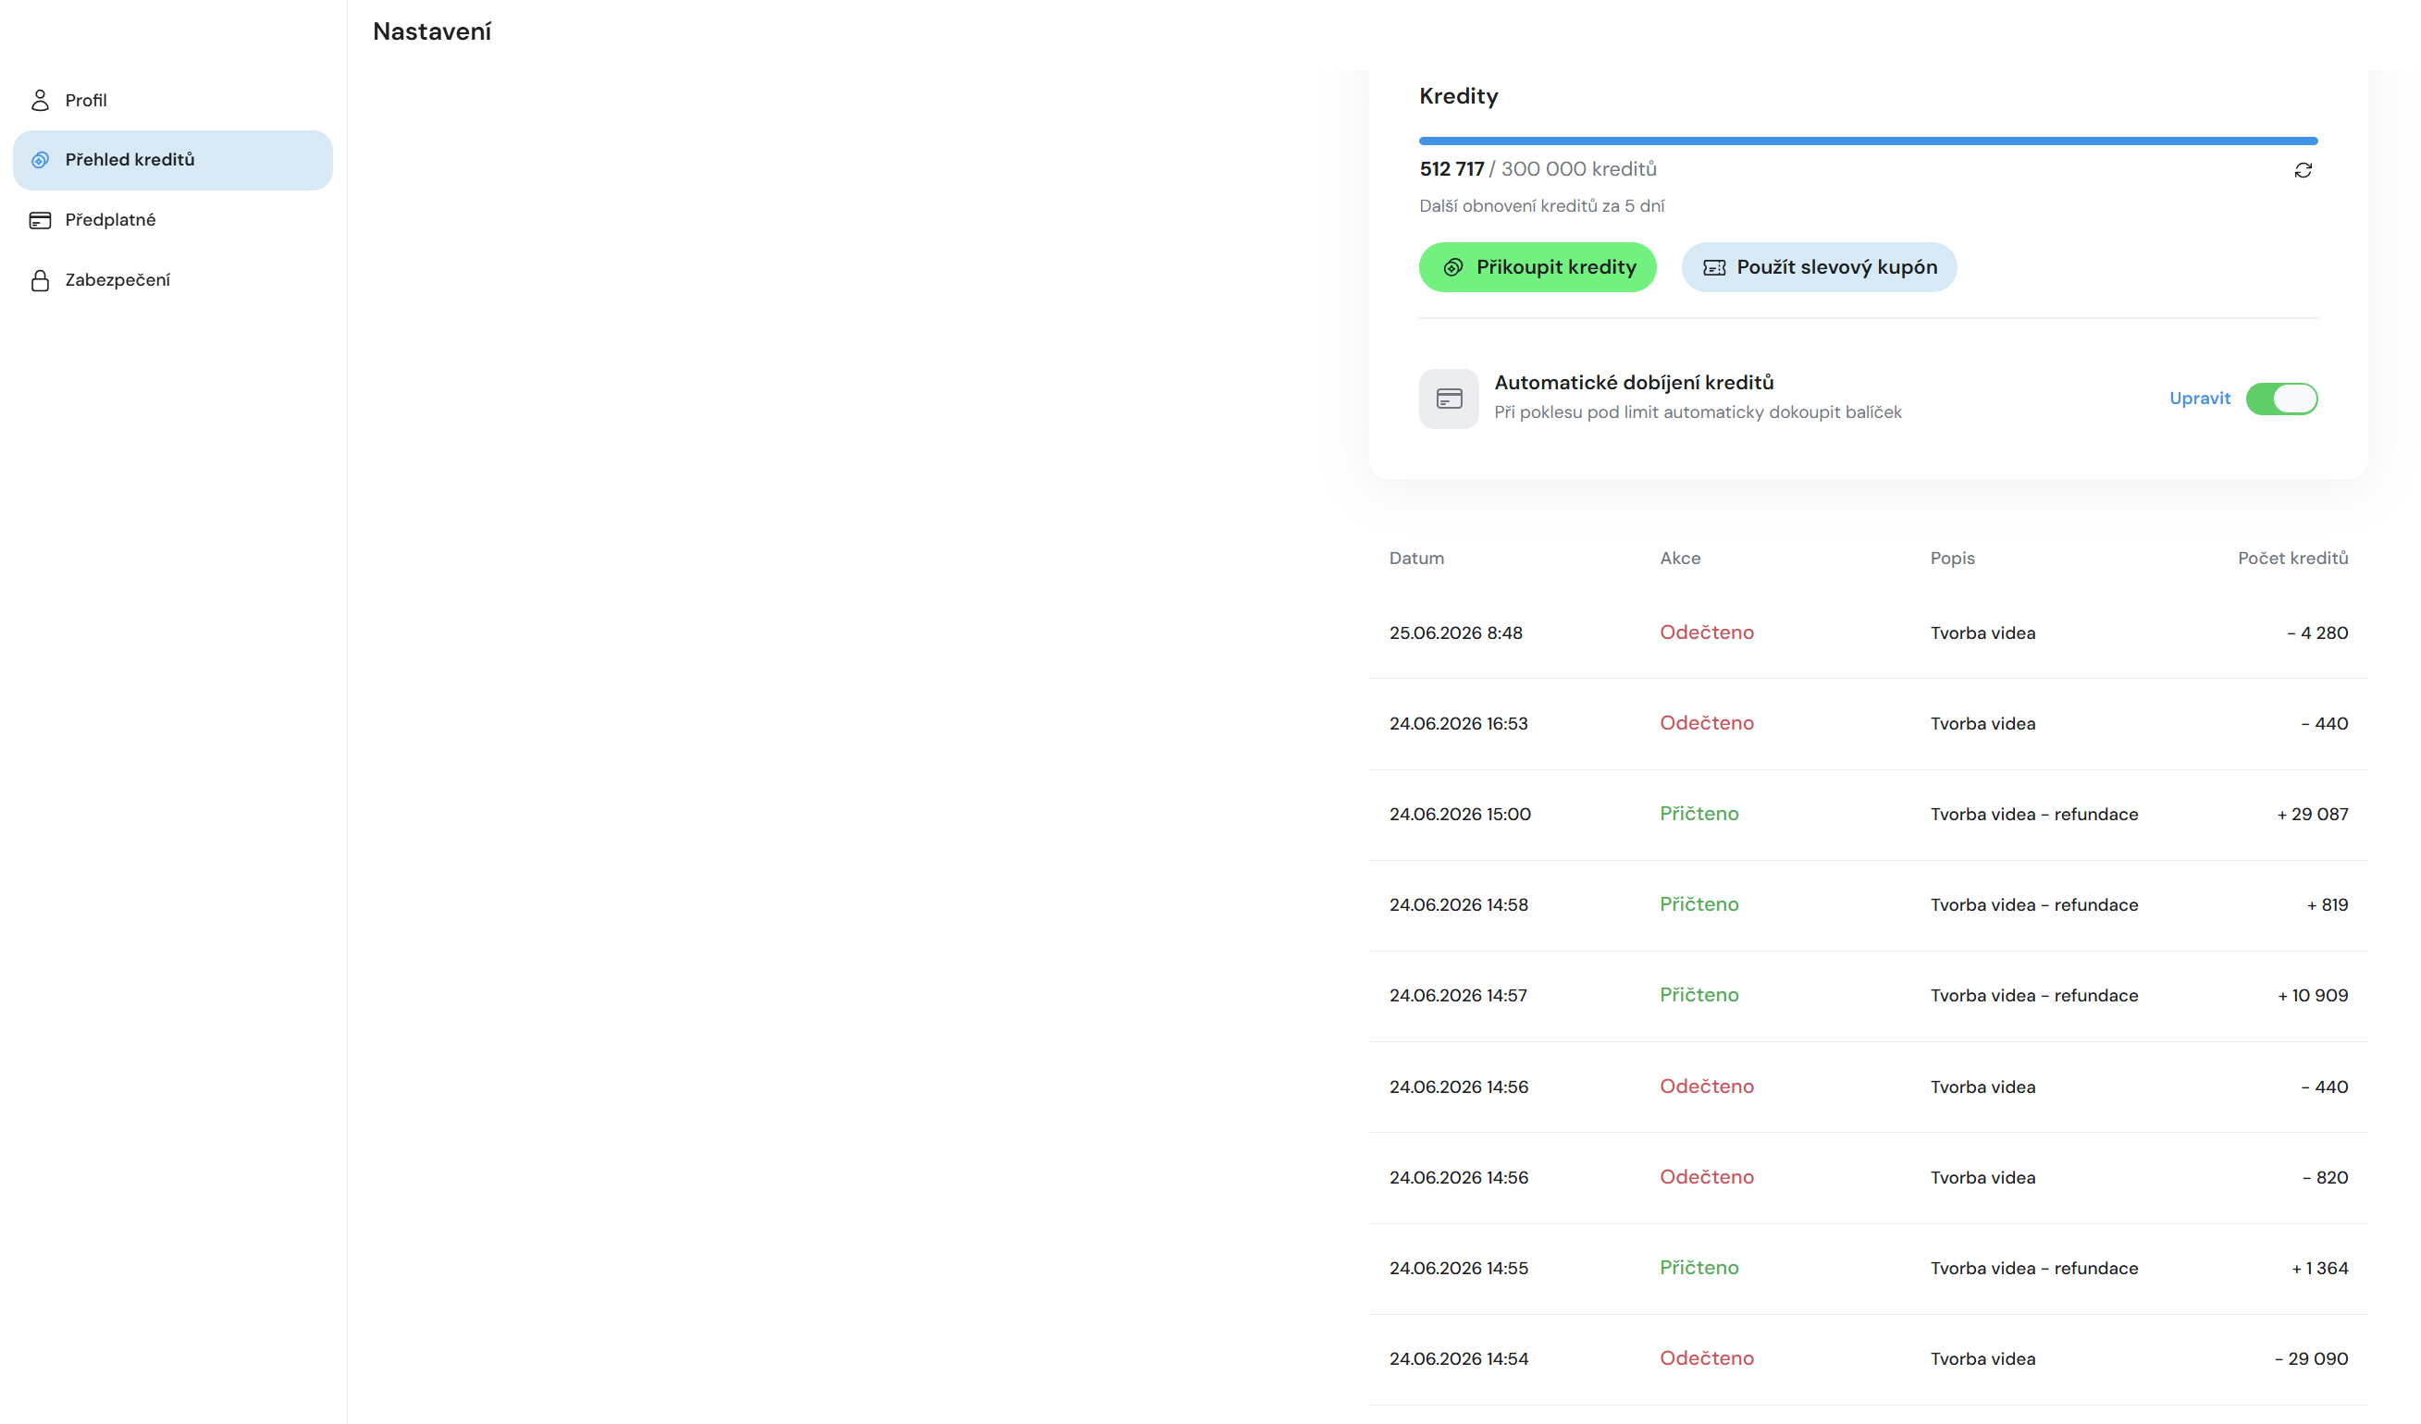Image resolution: width=2421 pixels, height=1424 pixels.
Task: Click the 512 717 credit balance value
Action: tap(1451, 169)
